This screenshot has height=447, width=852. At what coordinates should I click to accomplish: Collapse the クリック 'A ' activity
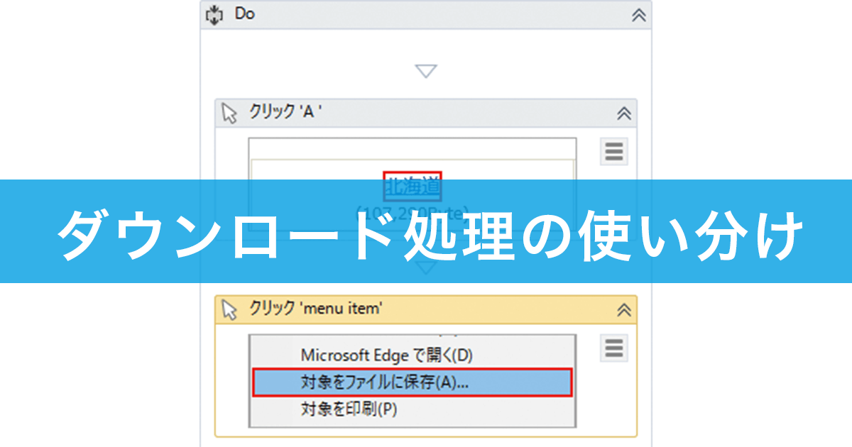click(623, 113)
